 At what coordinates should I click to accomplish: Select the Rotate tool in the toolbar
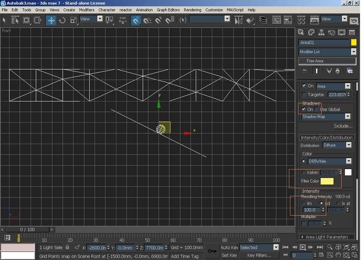tap(62, 20)
